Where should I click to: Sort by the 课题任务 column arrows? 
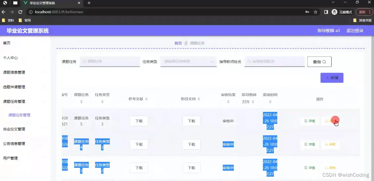[x=81, y=102]
